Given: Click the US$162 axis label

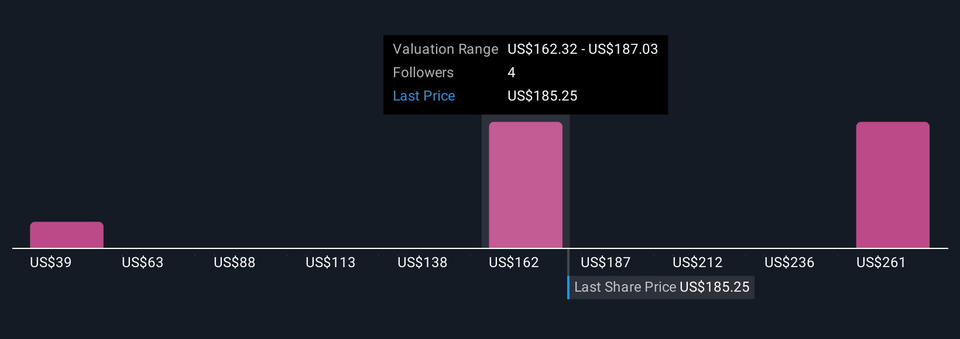Looking at the screenshot, I should coord(514,262).
